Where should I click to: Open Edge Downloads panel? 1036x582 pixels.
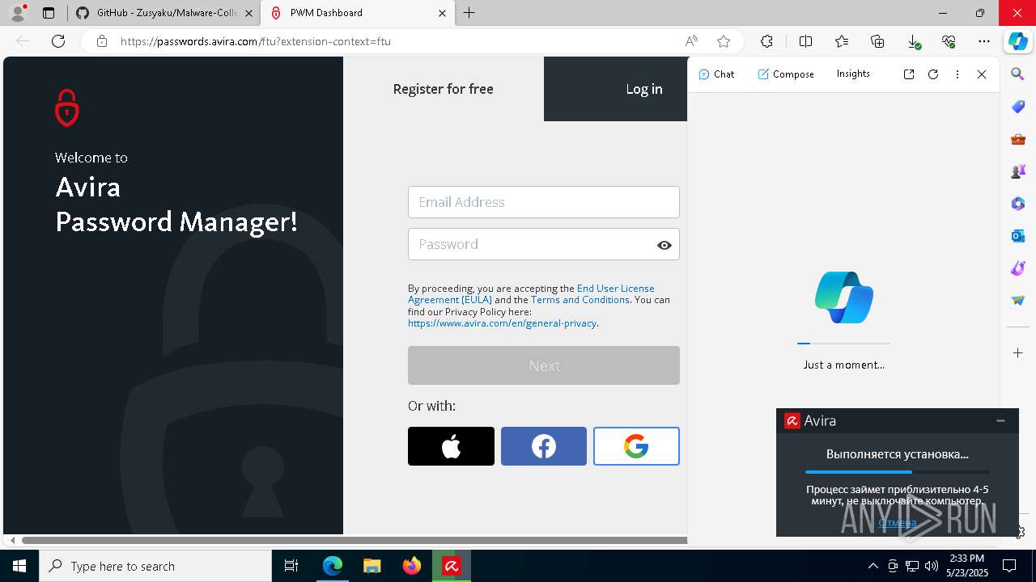coord(914,41)
